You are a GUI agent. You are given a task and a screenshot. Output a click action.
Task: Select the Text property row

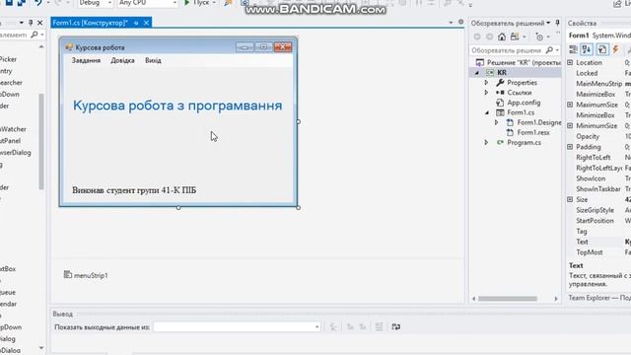(x=598, y=242)
